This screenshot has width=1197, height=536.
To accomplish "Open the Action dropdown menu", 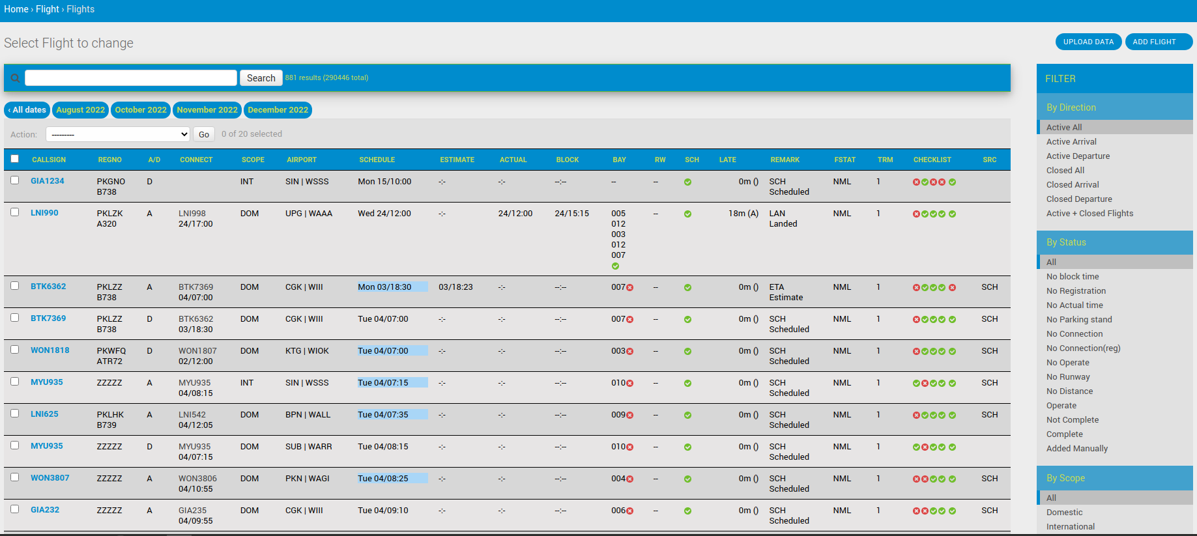I will point(118,134).
